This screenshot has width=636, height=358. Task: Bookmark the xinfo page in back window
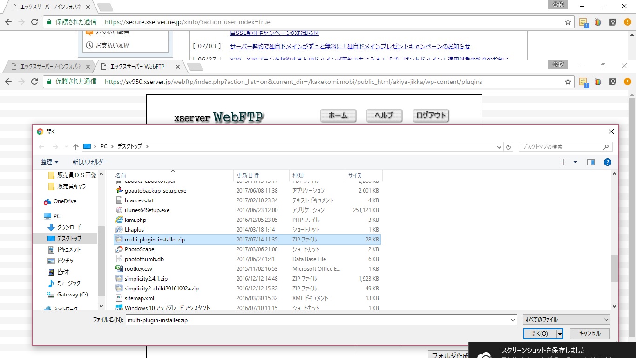pyautogui.click(x=568, y=22)
